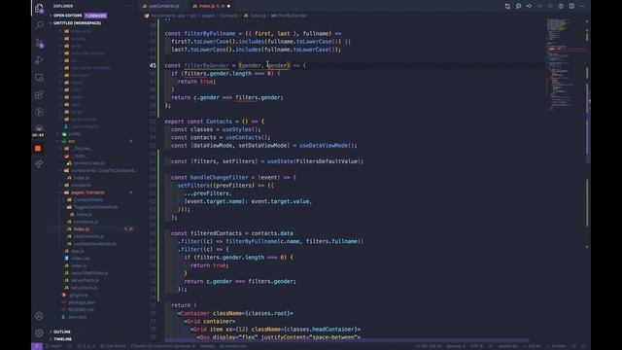Click the remote indicator in status bar

pyautogui.click(x=37, y=346)
